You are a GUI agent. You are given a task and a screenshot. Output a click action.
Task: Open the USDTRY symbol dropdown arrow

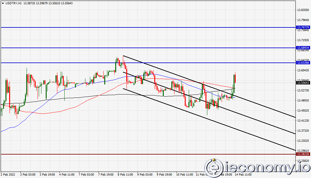pos(2,3)
